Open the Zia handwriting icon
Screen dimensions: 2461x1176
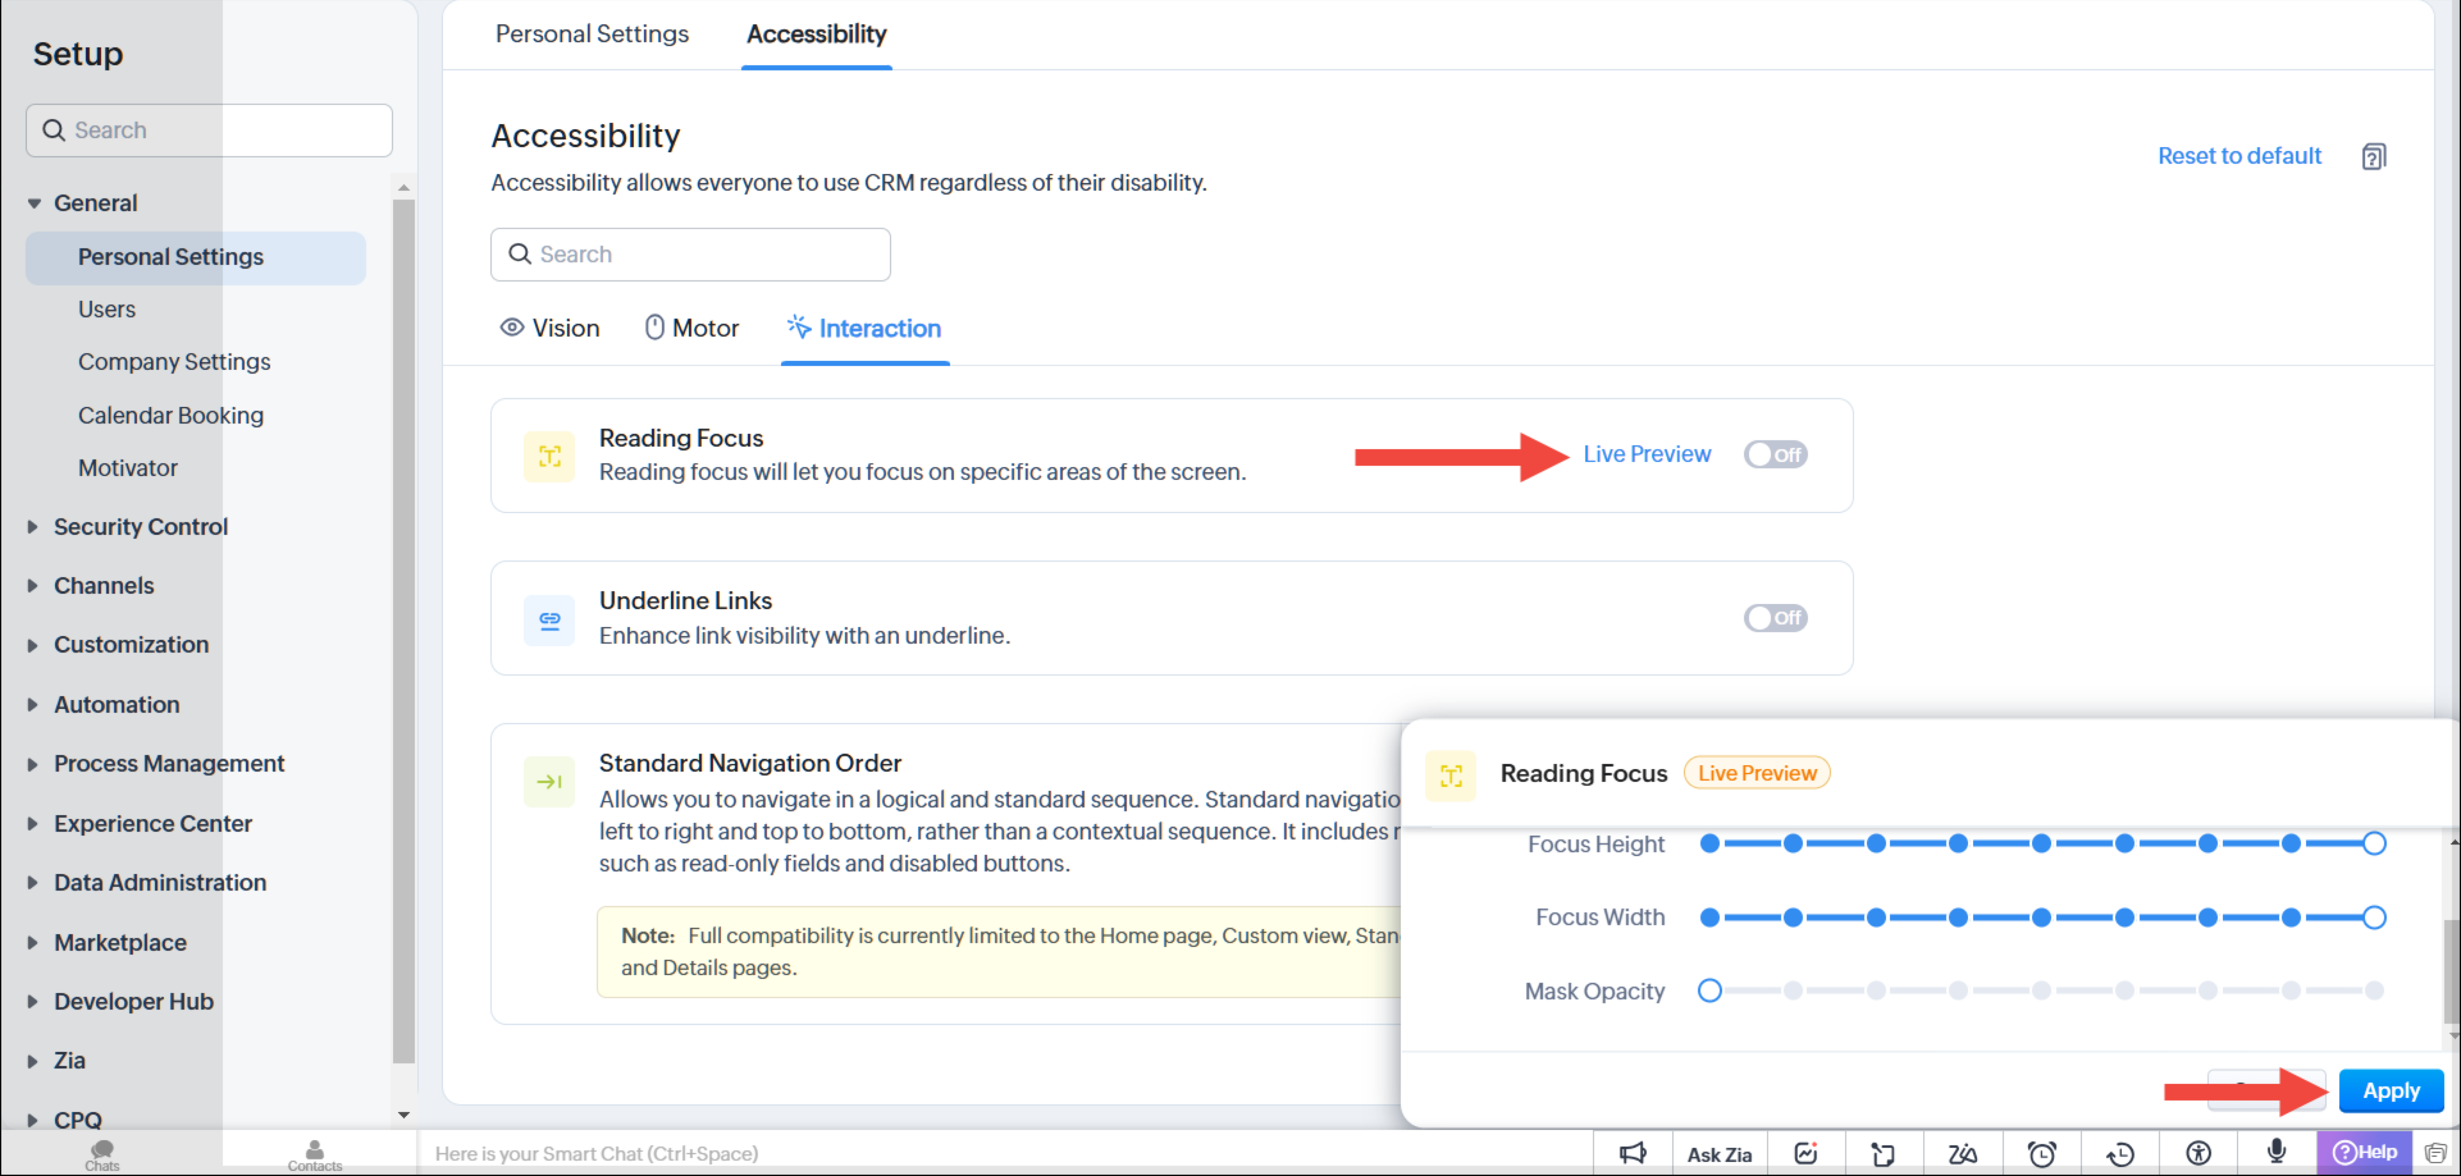pyautogui.click(x=1962, y=1153)
